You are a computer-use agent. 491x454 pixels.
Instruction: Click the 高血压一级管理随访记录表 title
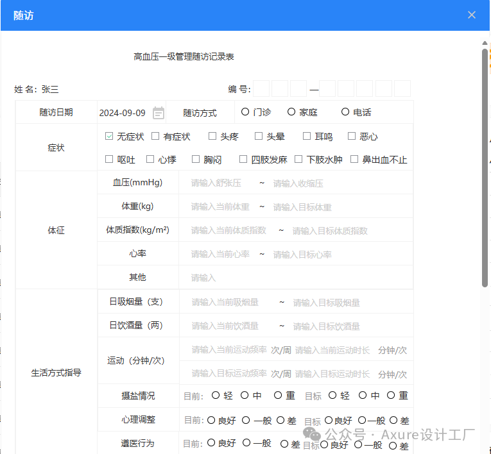click(184, 56)
